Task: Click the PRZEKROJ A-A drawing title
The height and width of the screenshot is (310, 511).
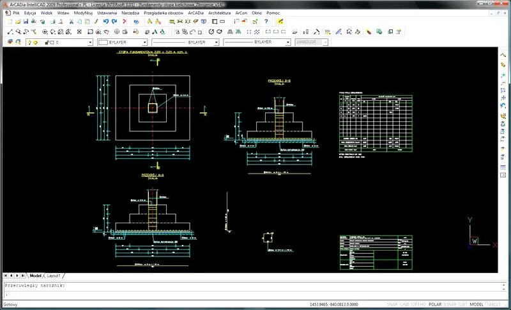Action: pos(153,175)
